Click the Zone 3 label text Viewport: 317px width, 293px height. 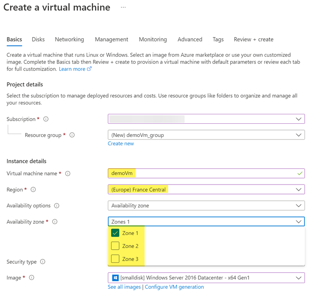point(130,259)
